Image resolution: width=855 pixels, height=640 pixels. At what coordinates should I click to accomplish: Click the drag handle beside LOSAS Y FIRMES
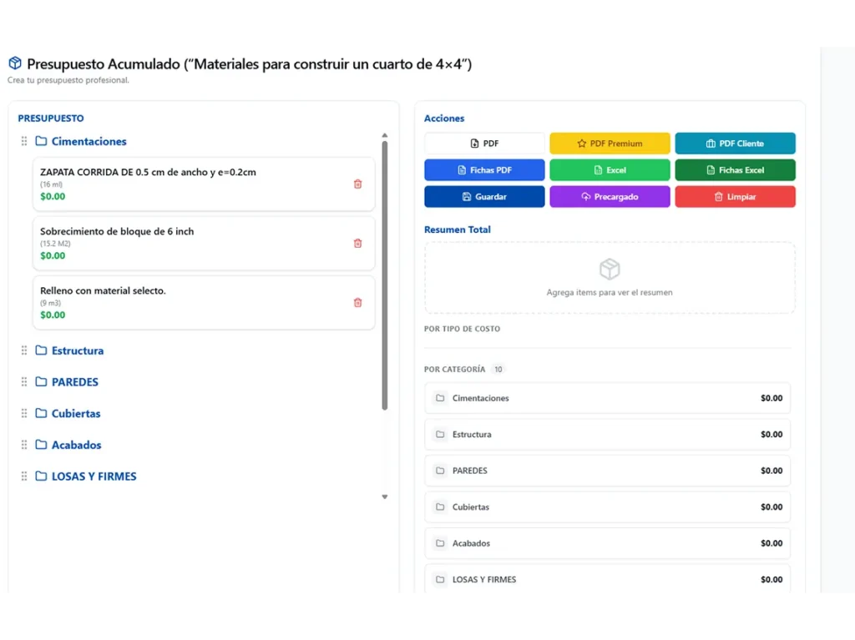click(x=24, y=476)
